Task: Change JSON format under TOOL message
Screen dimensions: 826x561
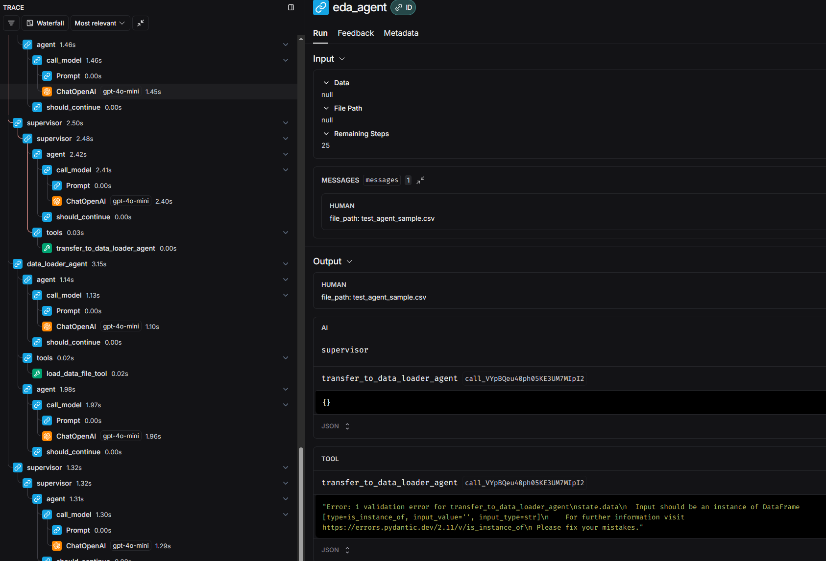Action: pyautogui.click(x=336, y=550)
